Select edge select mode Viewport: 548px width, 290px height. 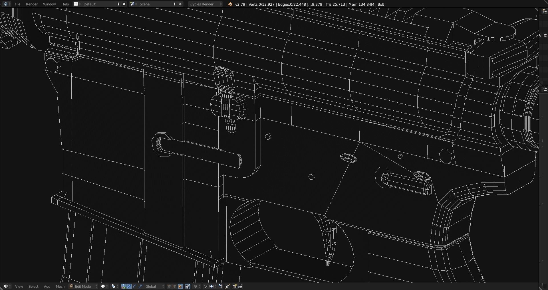pos(175,286)
